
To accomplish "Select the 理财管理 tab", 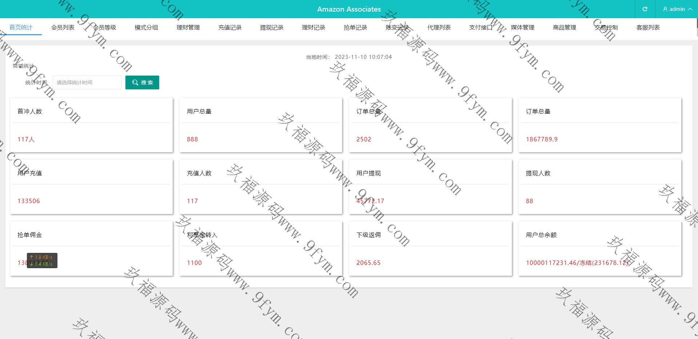I will coord(188,28).
